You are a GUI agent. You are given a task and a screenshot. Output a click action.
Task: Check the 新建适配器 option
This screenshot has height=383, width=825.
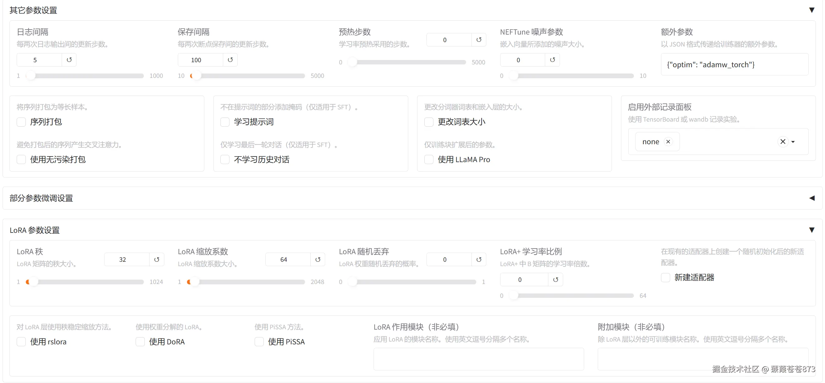[665, 277]
